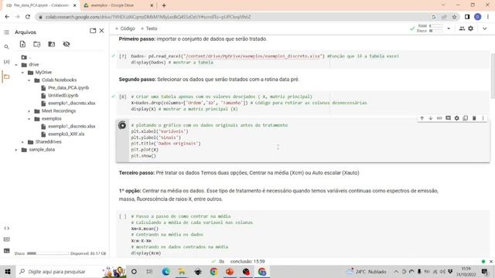Open the variables {x} panel

tap(7, 62)
